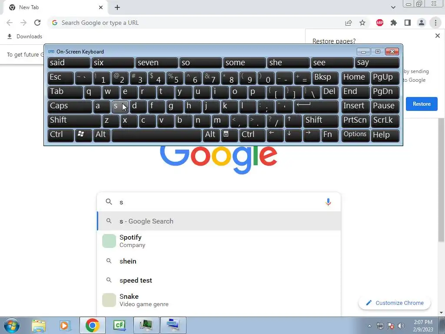Toggle the Fn key on keyboard
445x334 pixels.
330,135
